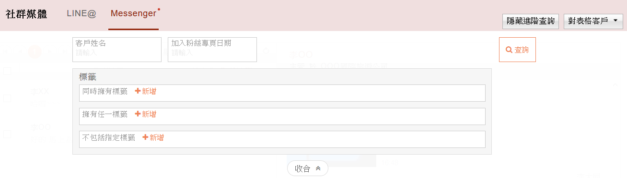
Task: Collapse advanced search with 收合
Action: point(308,168)
